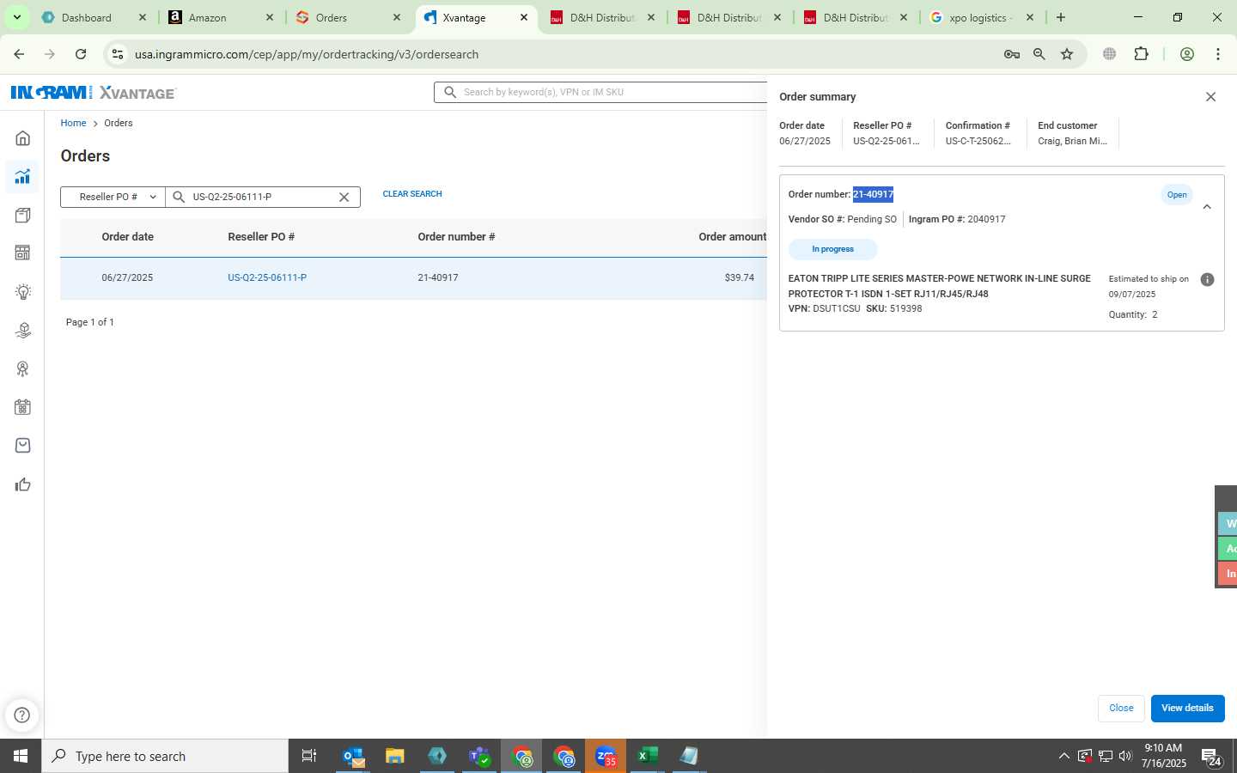Image resolution: width=1237 pixels, height=773 pixels.
Task: Click the Reseller PO # column header
Action: 261,237
